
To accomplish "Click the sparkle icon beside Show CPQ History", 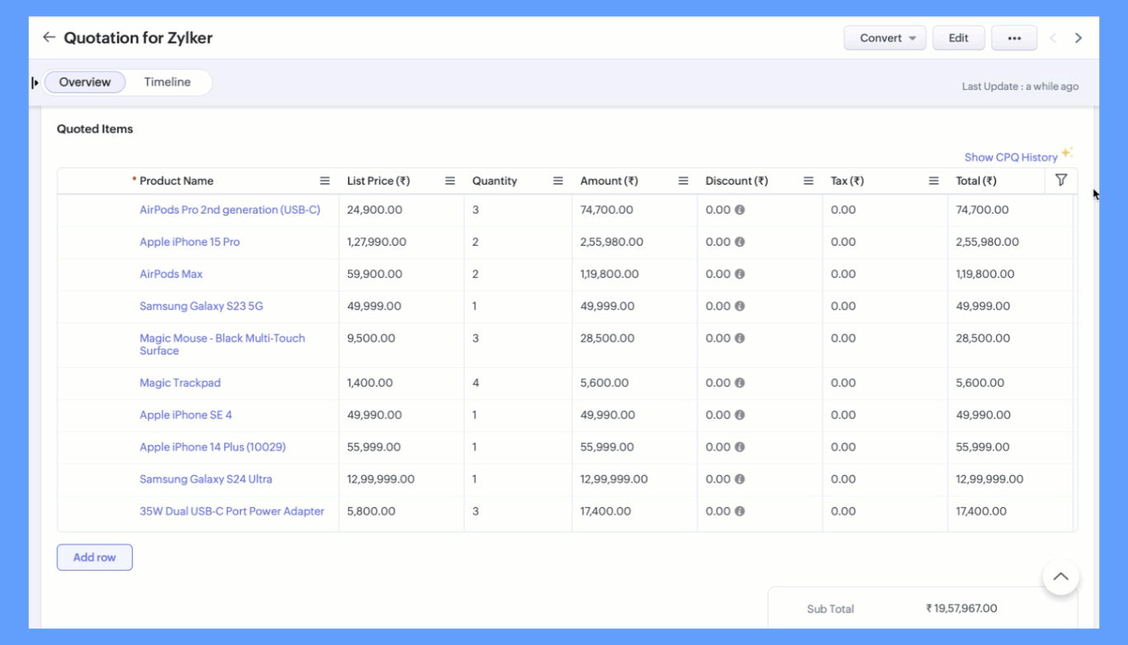I will click(1067, 153).
